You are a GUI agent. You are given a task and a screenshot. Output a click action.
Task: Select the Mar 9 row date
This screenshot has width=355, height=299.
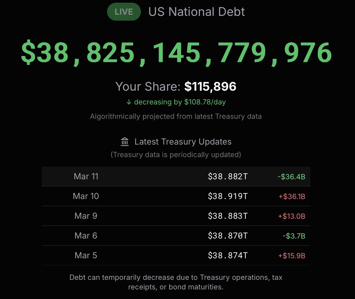click(x=86, y=216)
